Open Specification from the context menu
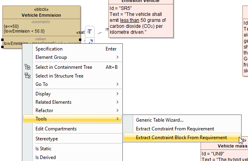Screen dimensions: 248x161 [x=49, y=49]
